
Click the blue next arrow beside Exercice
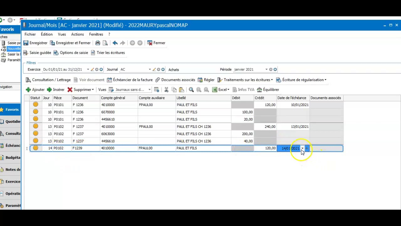pos(101,70)
